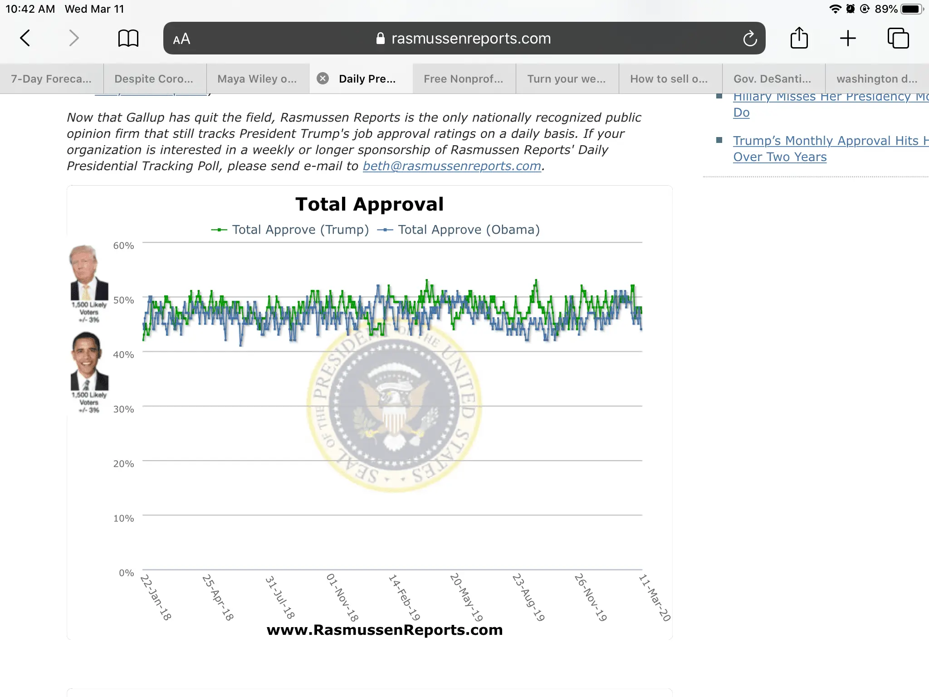Click the 25-Apr-18 axis date label
The image size is (929, 697).
tap(218, 598)
